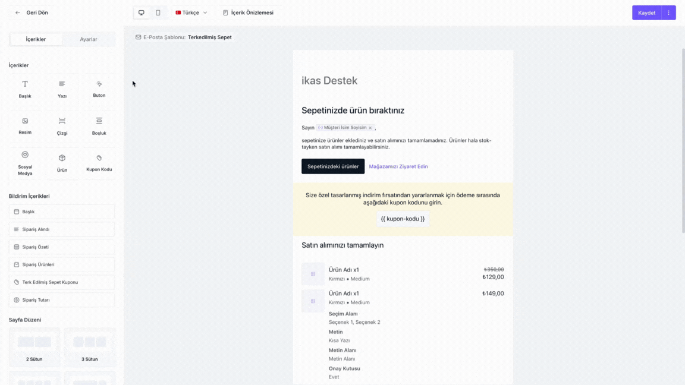Go back with Geri Dön
This screenshot has height=385, width=685.
pos(32,12)
